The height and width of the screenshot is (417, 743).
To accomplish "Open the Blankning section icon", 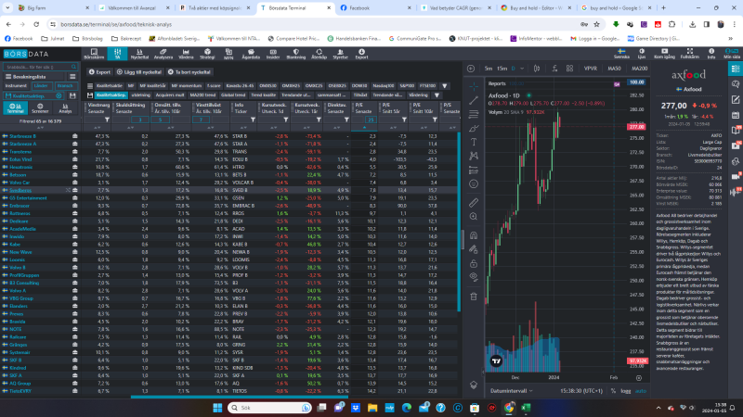I will tap(295, 54).
